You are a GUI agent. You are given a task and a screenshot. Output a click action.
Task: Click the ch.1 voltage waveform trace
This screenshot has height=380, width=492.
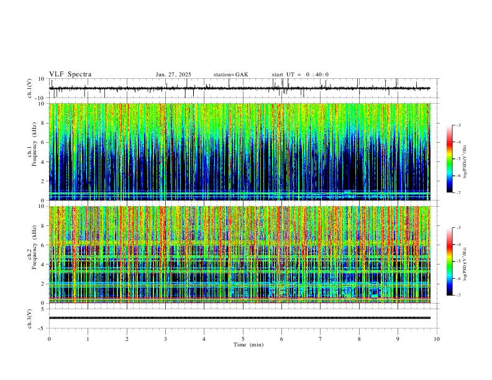click(240, 88)
